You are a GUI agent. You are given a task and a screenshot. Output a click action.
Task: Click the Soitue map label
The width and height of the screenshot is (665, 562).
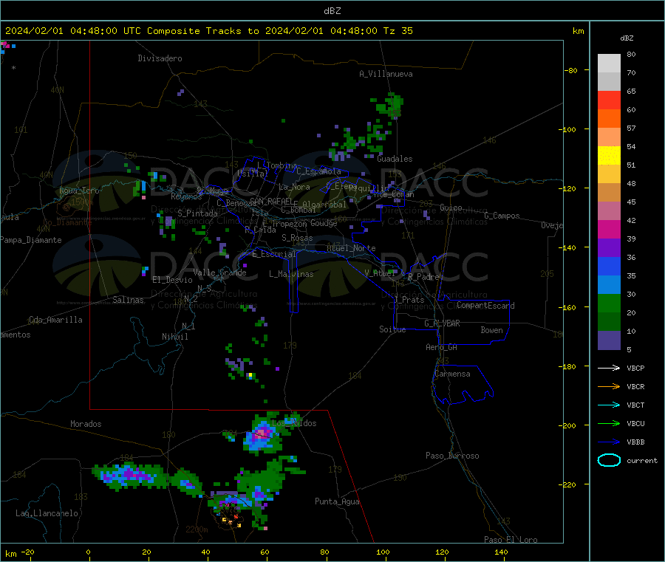pyautogui.click(x=392, y=329)
